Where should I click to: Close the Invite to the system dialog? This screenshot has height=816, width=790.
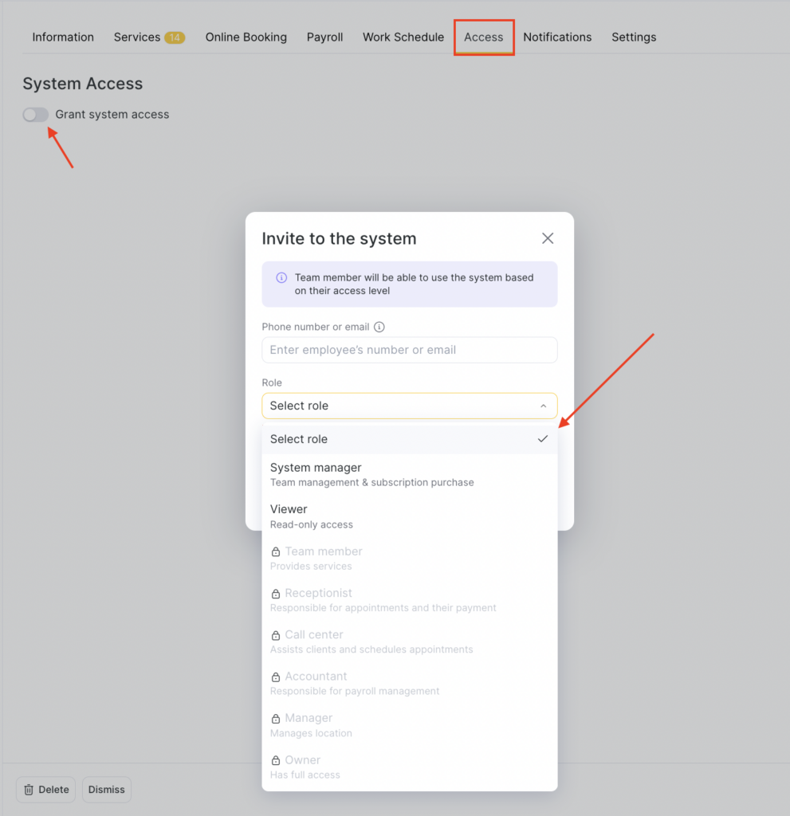547,238
